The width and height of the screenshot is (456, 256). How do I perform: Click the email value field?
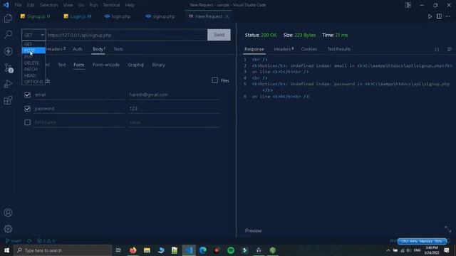(x=174, y=95)
